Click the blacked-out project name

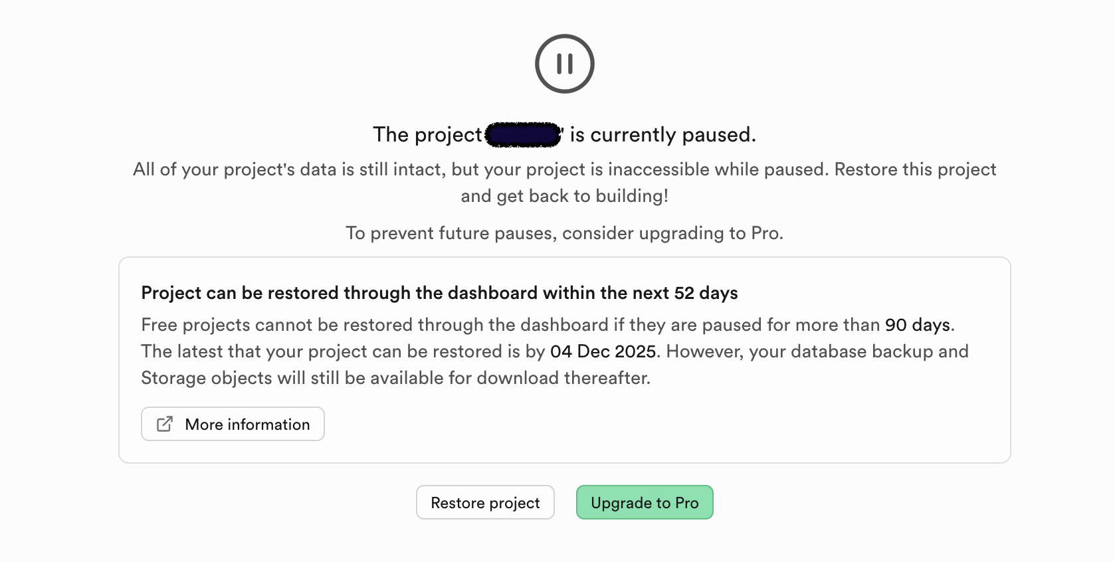[524, 135]
